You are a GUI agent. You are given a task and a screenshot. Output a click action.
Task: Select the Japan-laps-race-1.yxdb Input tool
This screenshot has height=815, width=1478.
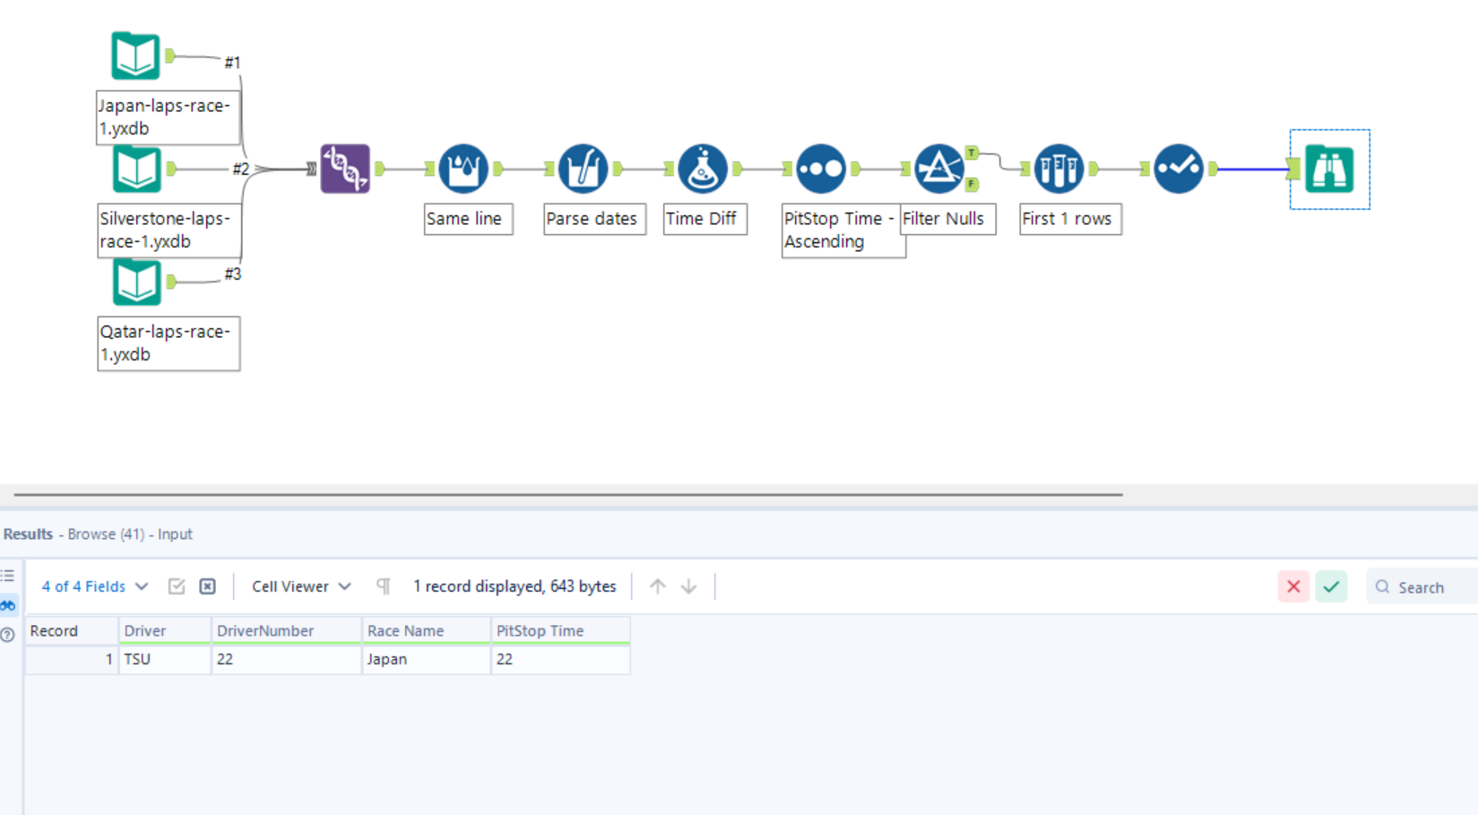click(x=135, y=55)
